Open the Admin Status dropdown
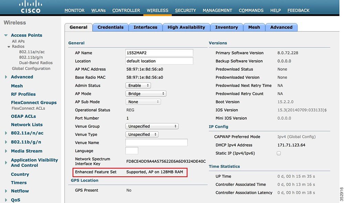 coord(138,85)
